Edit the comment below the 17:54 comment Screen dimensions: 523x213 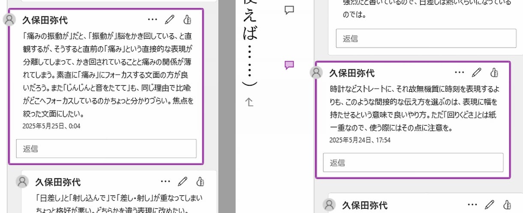point(490,204)
